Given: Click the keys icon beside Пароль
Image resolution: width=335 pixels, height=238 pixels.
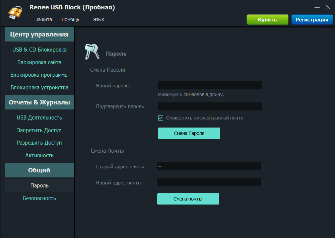Looking at the screenshot, I should tap(92, 52).
